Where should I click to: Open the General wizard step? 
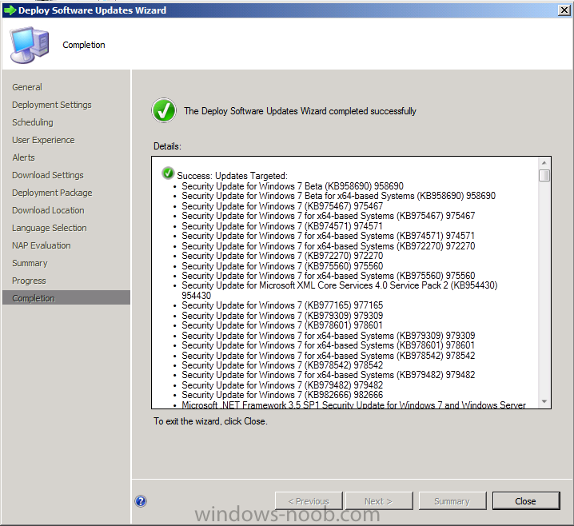(x=27, y=87)
